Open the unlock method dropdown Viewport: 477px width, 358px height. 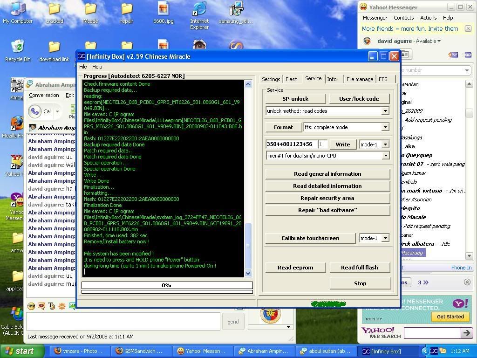[x=385, y=111]
